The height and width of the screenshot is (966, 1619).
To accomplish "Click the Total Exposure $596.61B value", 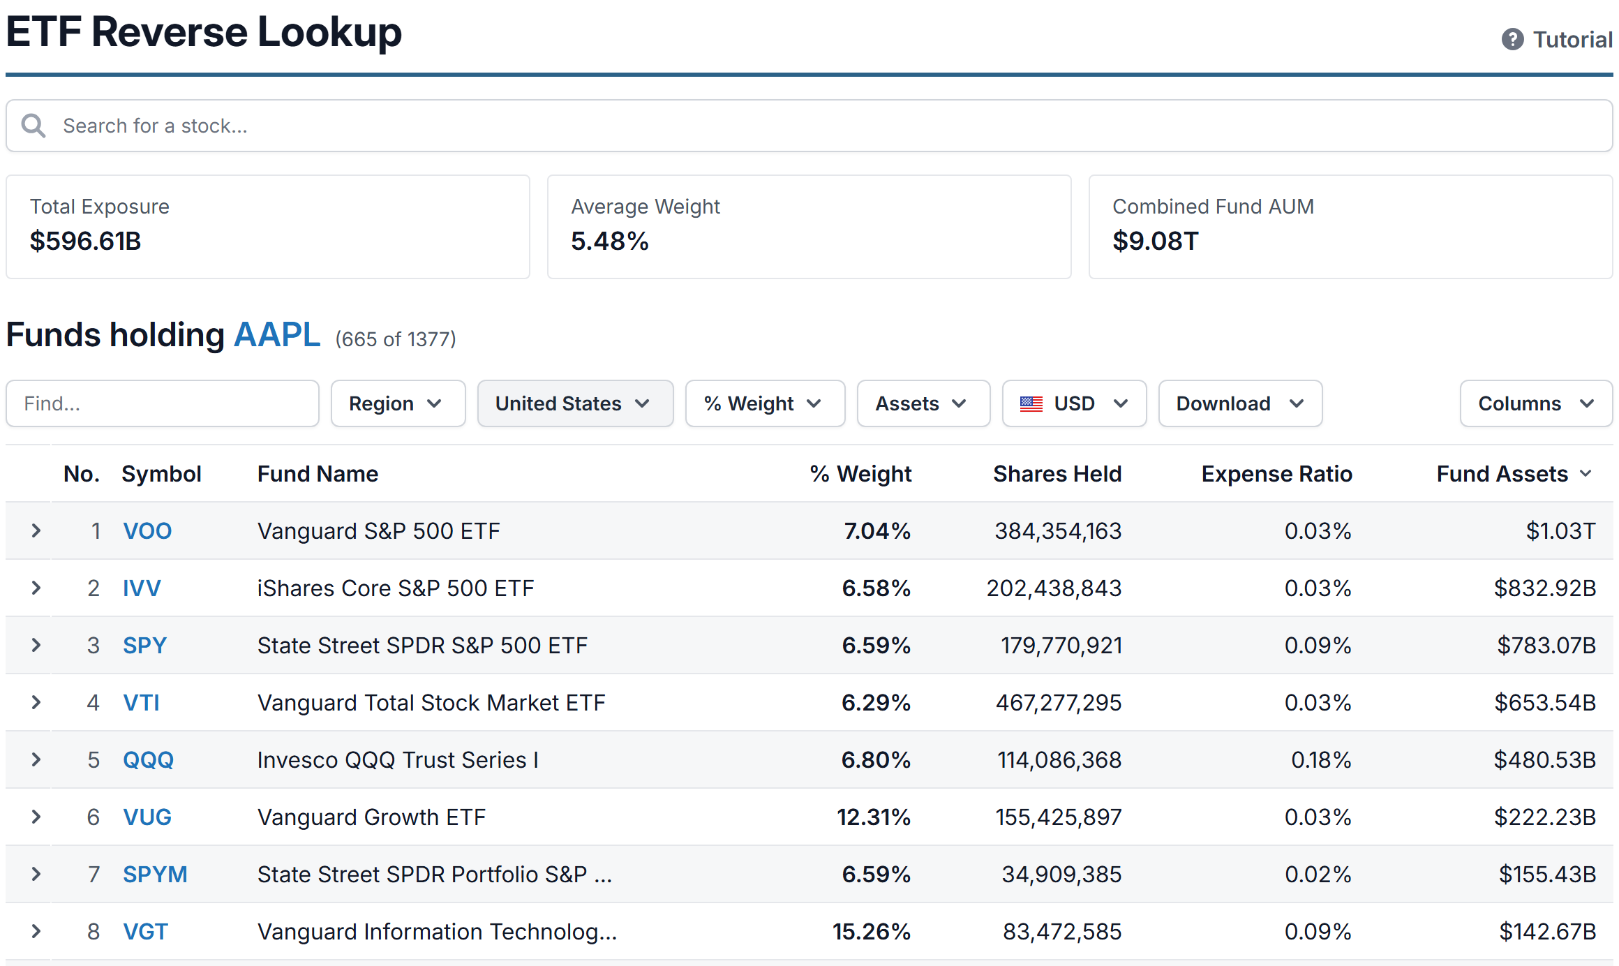I will point(85,241).
